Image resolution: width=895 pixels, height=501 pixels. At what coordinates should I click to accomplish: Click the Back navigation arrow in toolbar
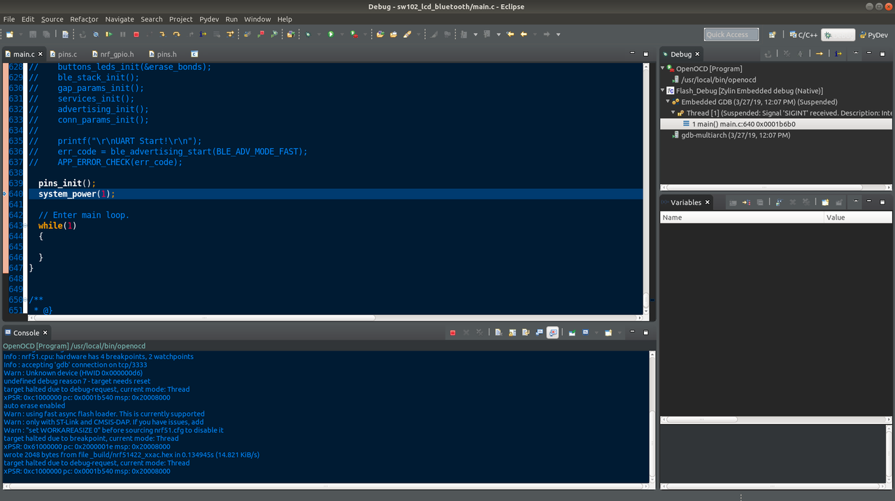click(x=523, y=34)
